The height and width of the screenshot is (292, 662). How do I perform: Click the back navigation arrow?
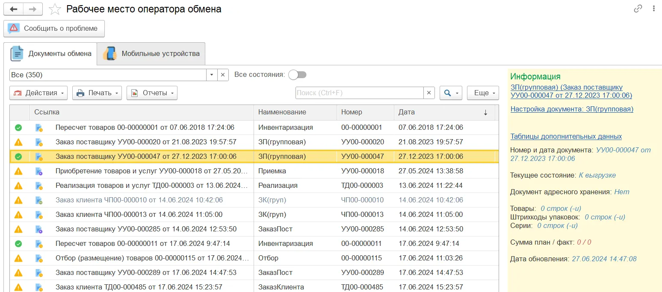click(13, 9)
